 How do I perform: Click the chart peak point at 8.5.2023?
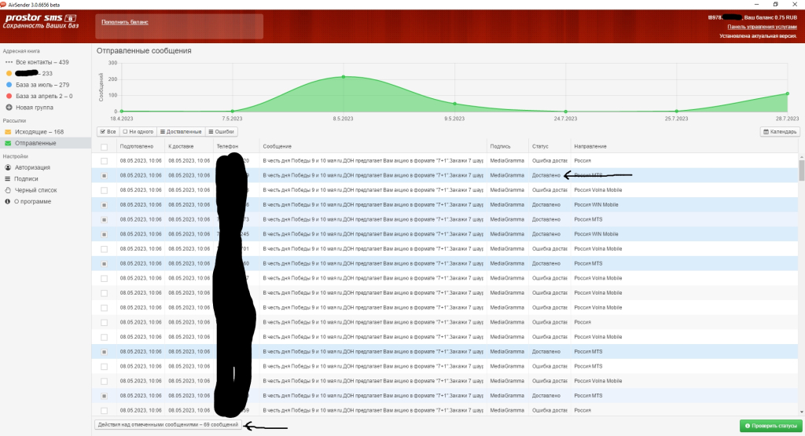(x=344, y=77)
